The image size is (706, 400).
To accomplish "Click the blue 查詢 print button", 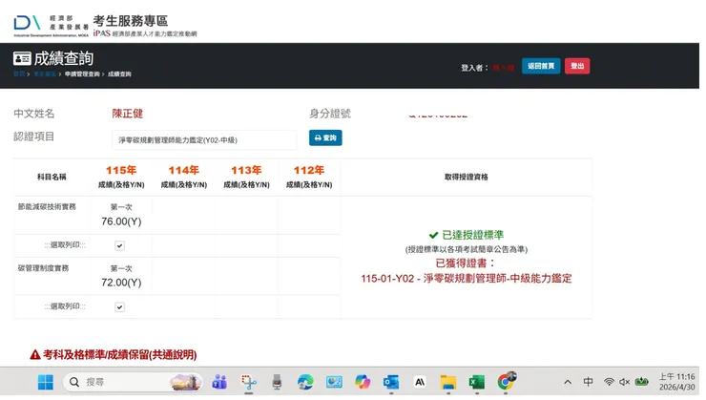I will coord(325,137).
